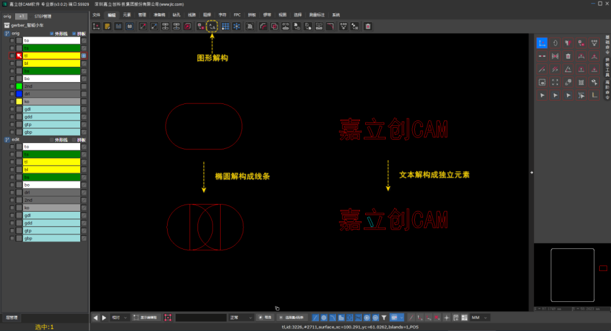611x331 pixels.
Task: Click the trash icon in right tool panel
Action: coord(568,56)
